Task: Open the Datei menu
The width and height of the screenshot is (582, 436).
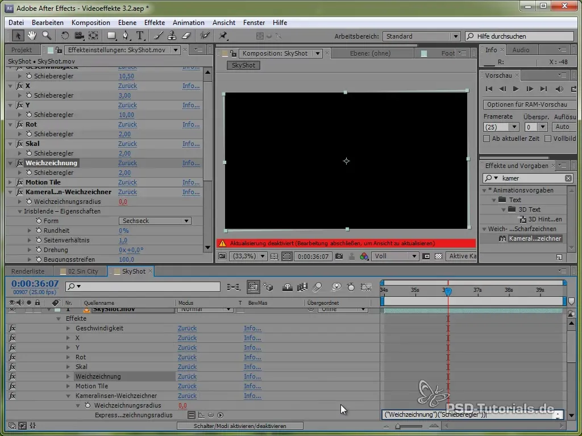Action: 16,23
